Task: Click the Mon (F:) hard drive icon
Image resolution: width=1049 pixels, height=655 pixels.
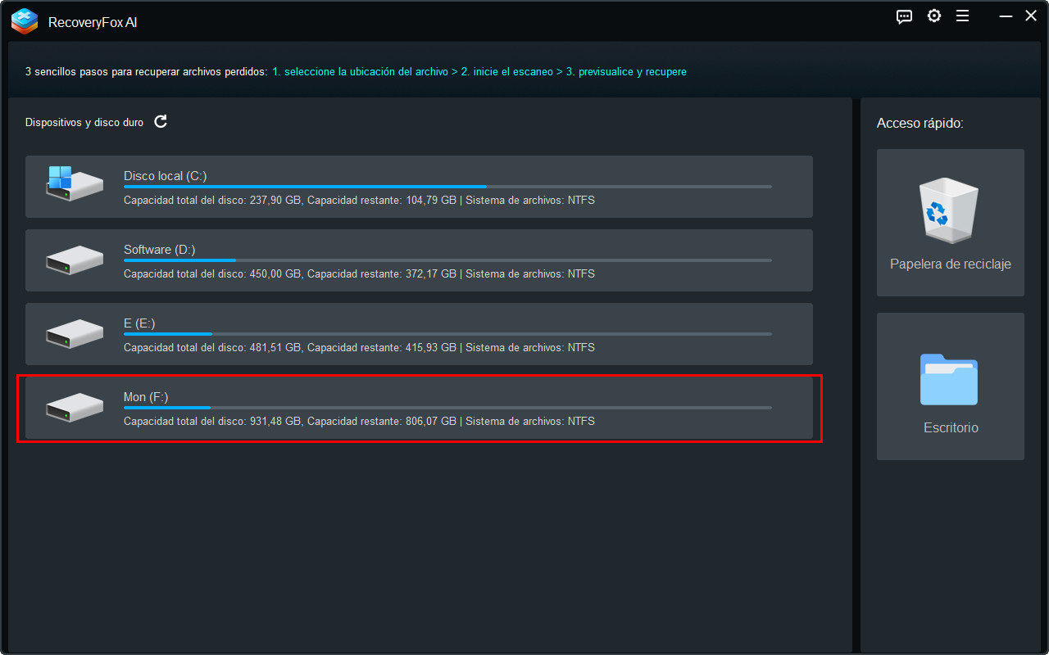Action: [x=74, y=408]
